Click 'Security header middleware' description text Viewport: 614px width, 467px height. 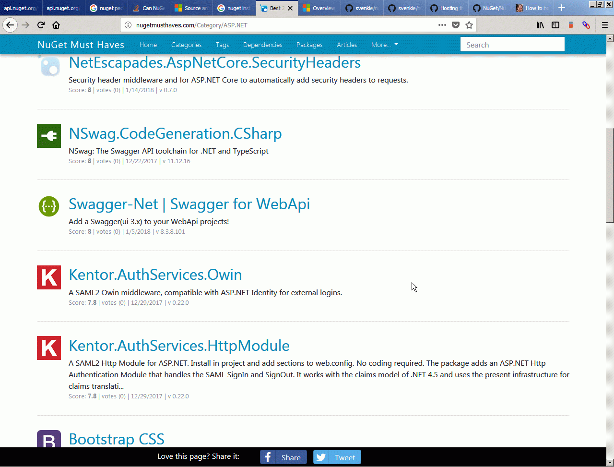pyautogui.click(x=238, y=80)
